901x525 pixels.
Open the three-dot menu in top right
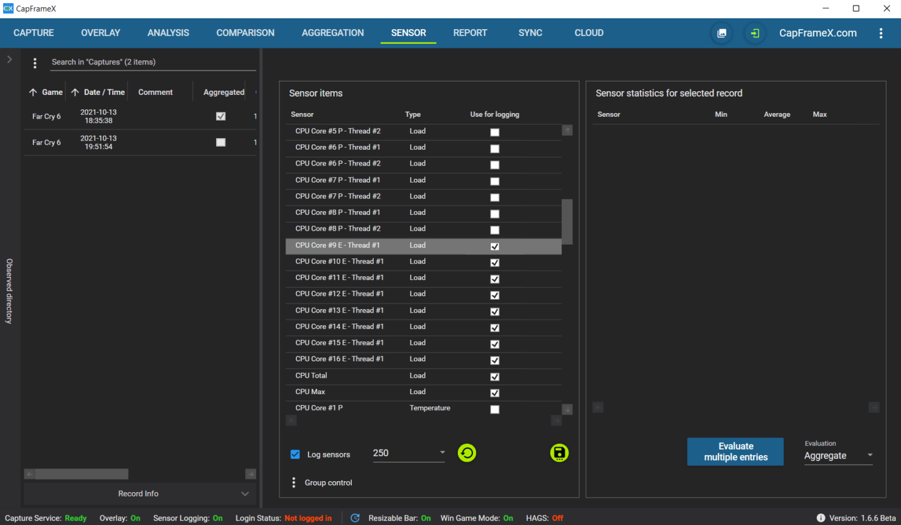click(880, 33)
